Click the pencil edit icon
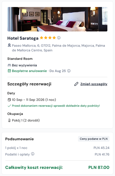 (76, 84)
